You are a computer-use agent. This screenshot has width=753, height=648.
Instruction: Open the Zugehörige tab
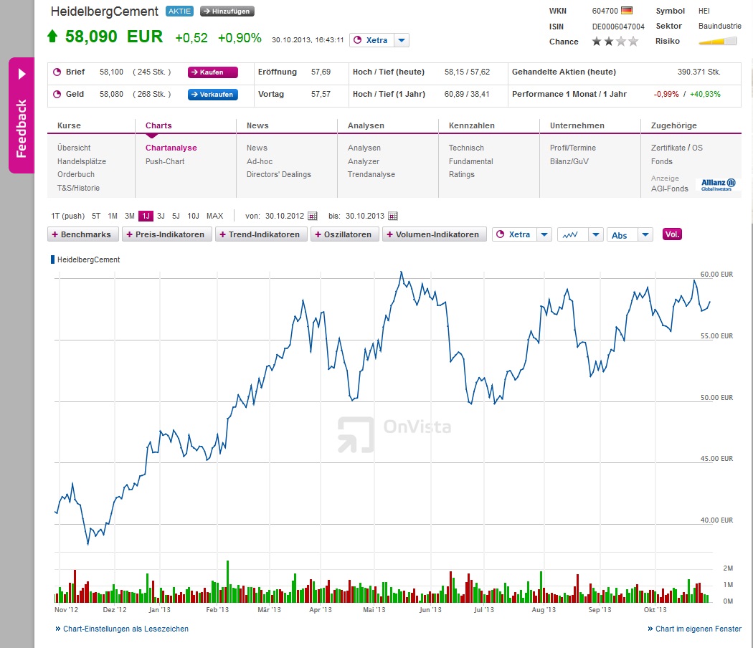[674, 125]
